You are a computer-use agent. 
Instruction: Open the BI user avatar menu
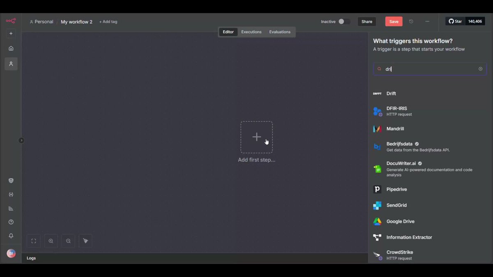coord(11,254)
